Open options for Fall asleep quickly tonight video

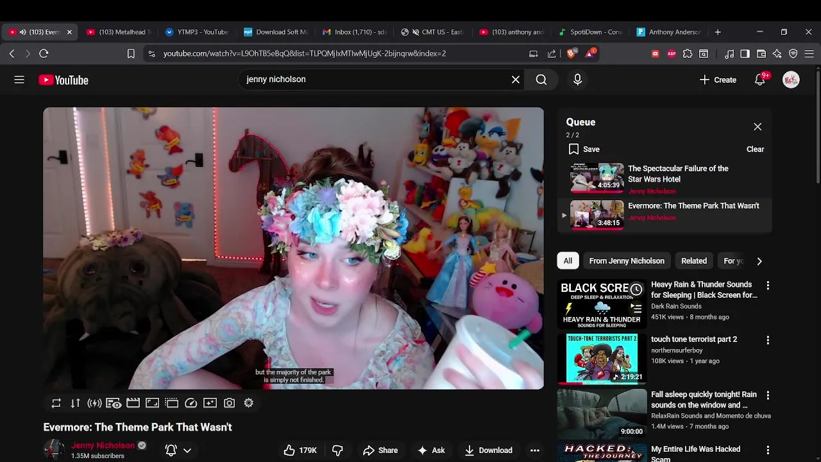click(768, 395)
